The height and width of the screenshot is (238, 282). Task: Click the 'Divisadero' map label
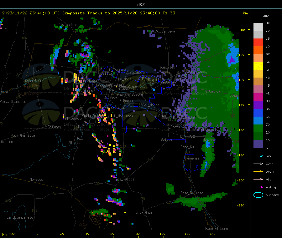point(68,25)
